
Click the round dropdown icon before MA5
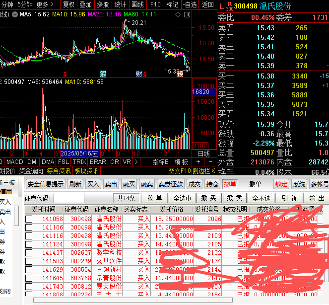tap(15, 14)
